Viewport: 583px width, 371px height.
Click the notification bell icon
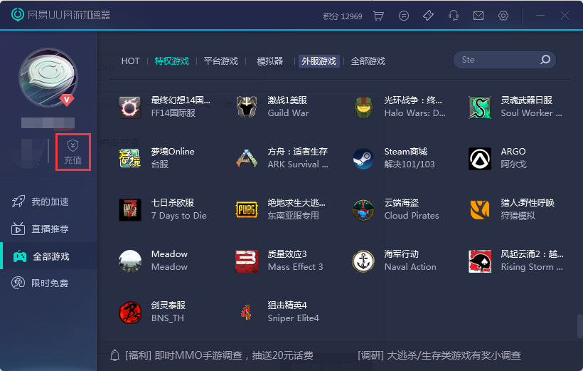[x=115, y=355]
